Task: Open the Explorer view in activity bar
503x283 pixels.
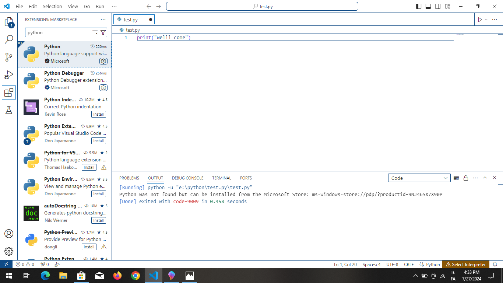Action: click(9, 22)
